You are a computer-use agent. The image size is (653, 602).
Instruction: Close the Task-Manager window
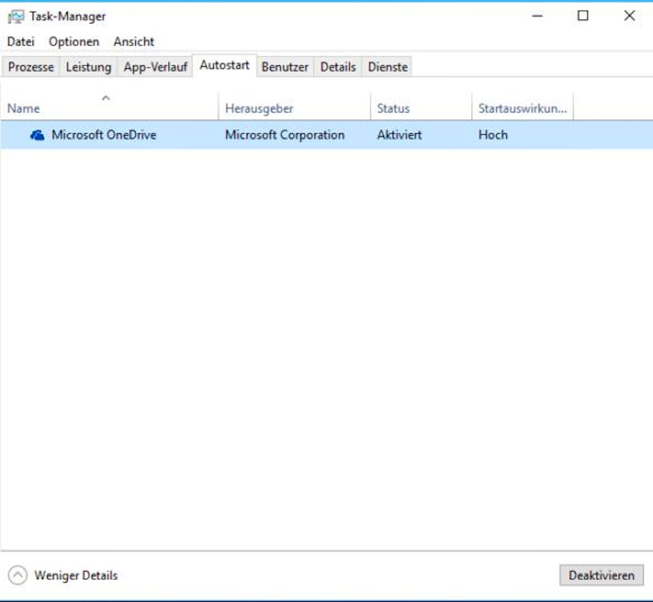pyautogui.click(x=629, y=16)
